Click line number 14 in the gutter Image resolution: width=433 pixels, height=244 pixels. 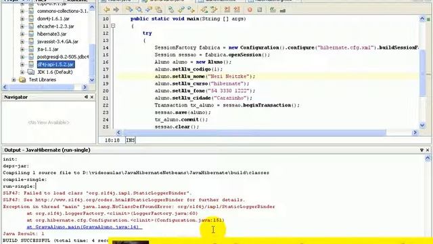coord(106,47)
